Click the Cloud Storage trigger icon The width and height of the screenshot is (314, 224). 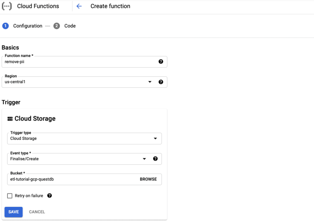tap(10, 119)
